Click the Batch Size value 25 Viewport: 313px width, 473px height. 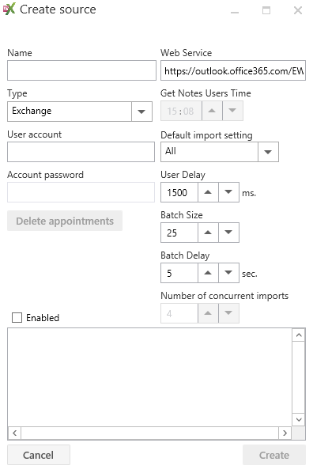[x=179, y=233]
